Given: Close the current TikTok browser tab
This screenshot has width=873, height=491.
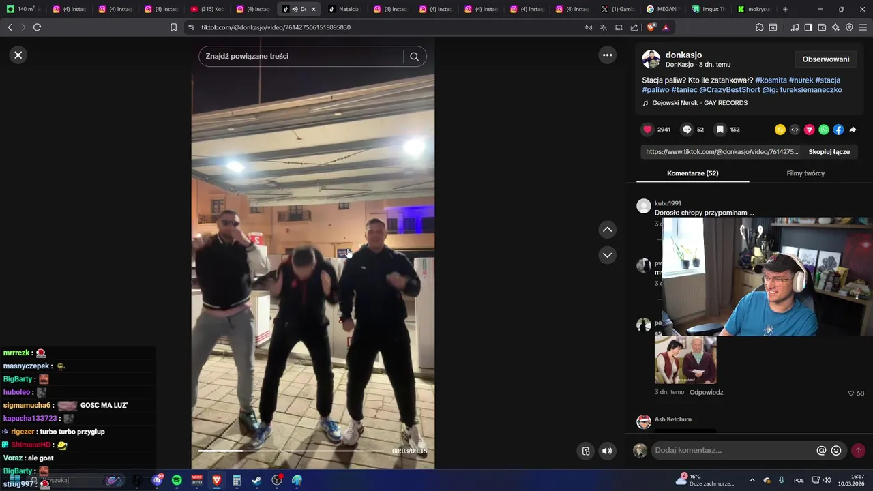Looking at the screenshot, I should pos(314,9).
